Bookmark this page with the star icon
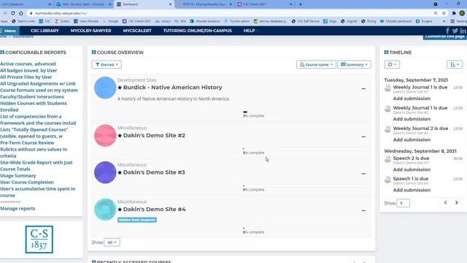This screenshot has width=467, height=263. 444,13
